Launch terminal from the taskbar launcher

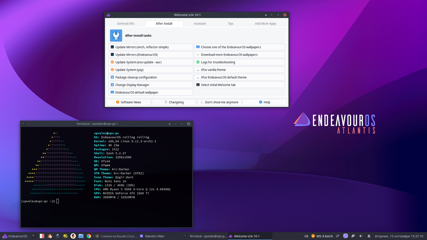[x=34, y=236]
